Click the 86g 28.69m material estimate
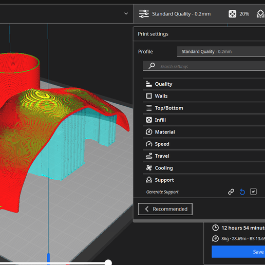This screenshot has width=265, height=265. [x=243, y=239]
